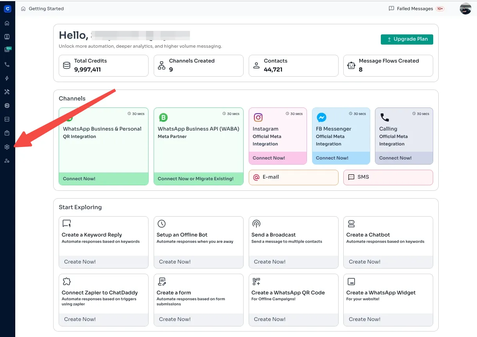Click the crossed tools icon in sidebar
Screen dimensions: 477x337
click(x=7, y=92)
